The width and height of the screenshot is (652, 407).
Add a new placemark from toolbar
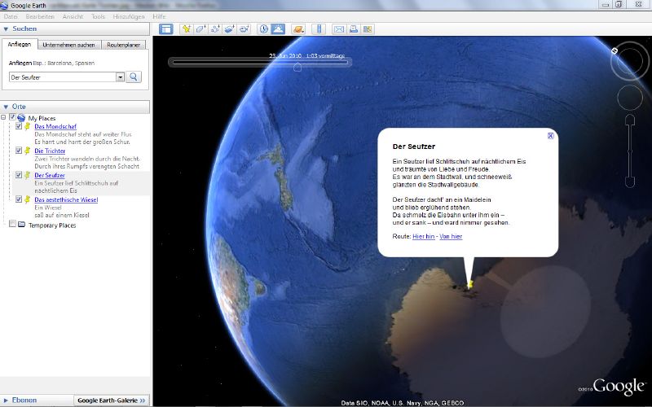[x=187, y=29]
